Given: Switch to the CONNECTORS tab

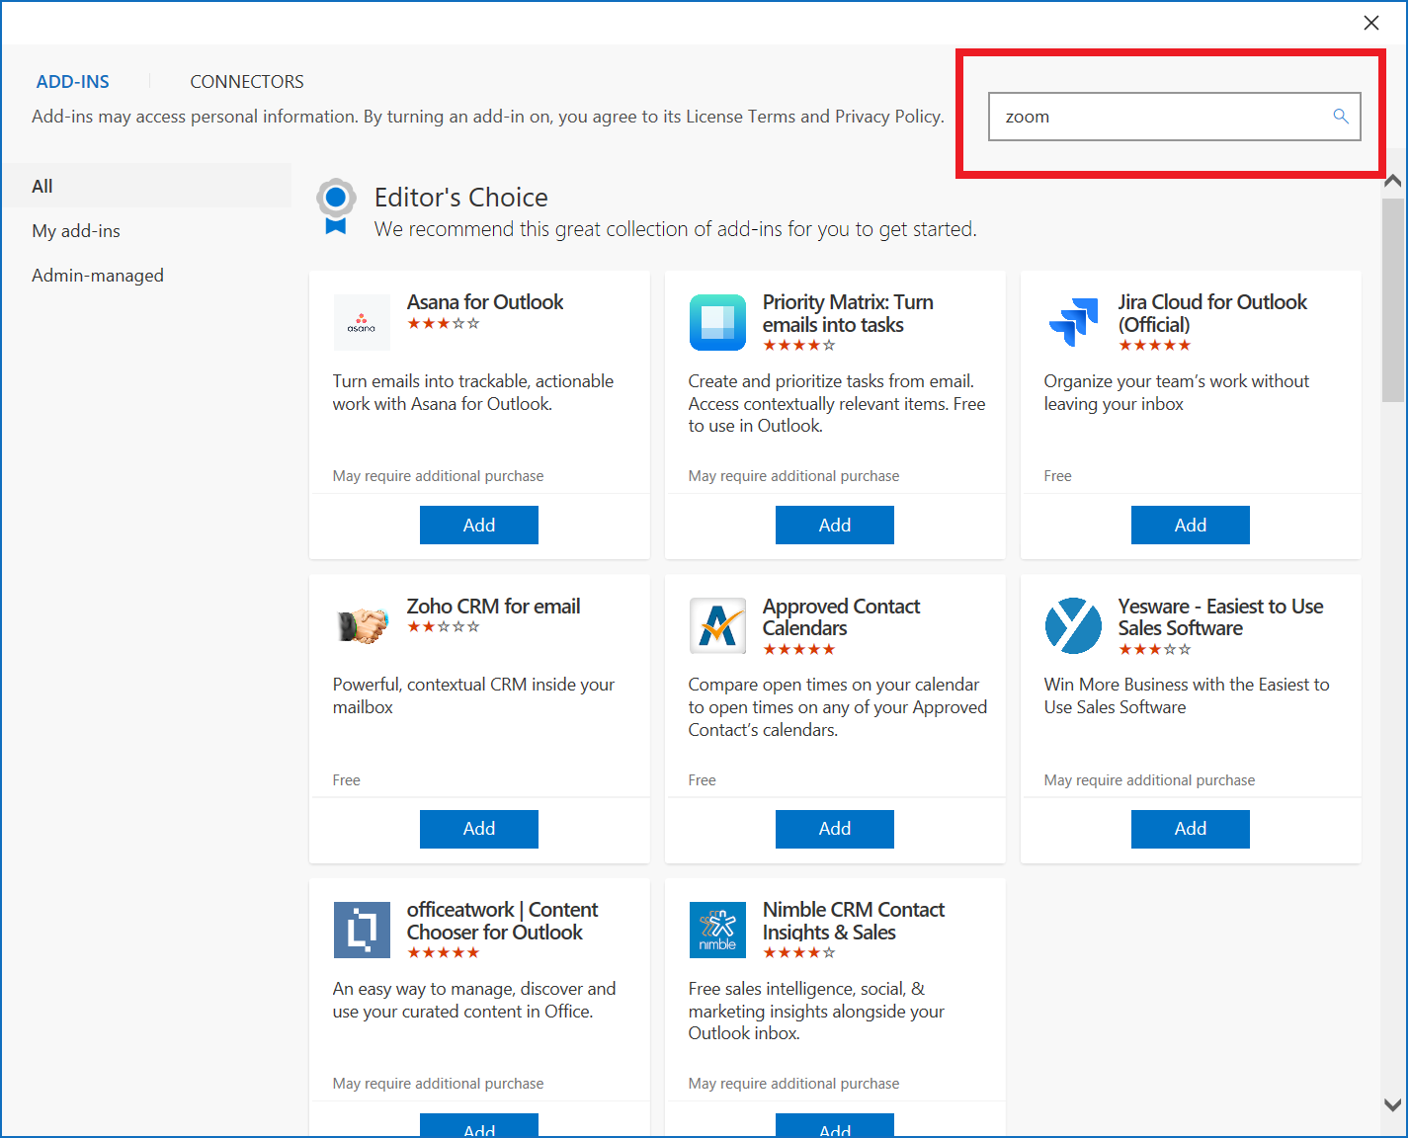Looking at the screenshot, I should point(247,82).
